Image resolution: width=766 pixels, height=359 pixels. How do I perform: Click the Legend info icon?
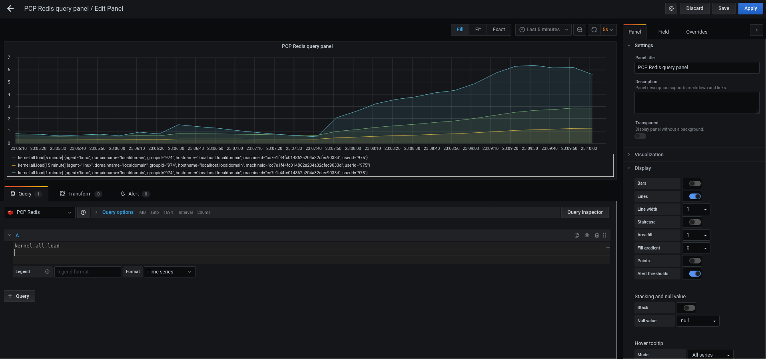(47, 272)
